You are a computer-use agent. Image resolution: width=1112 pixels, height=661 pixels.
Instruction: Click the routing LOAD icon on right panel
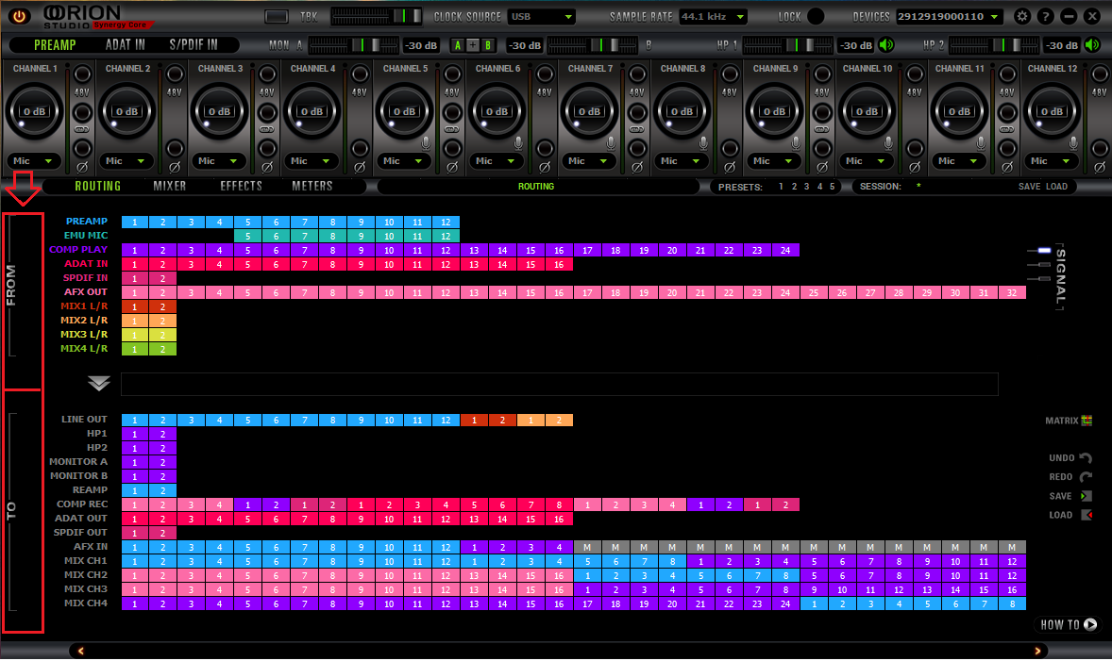click(1086, 515)
